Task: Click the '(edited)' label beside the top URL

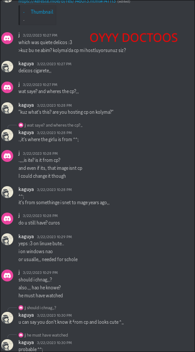Action: click(124, 2)
